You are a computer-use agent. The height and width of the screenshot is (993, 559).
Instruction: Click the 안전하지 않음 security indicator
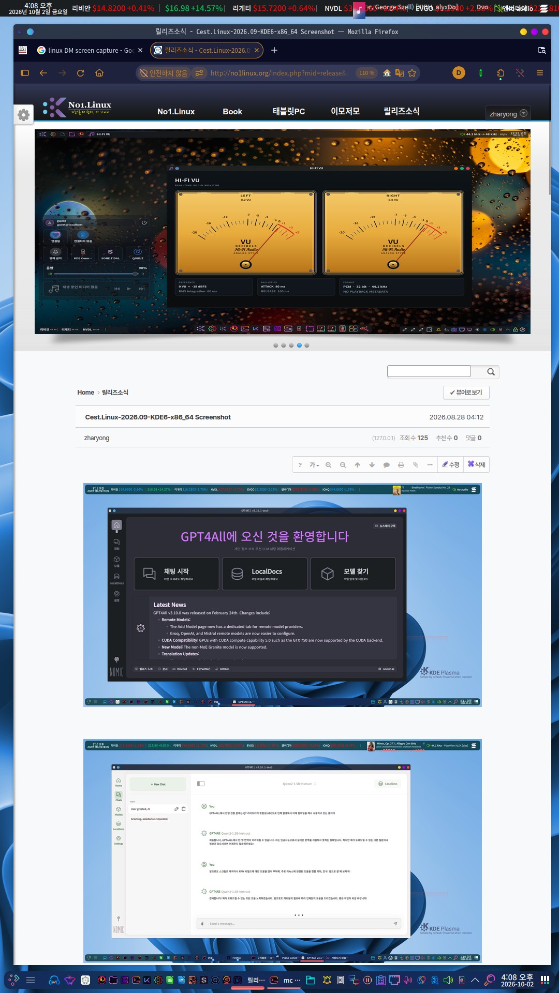coord(164,73)
